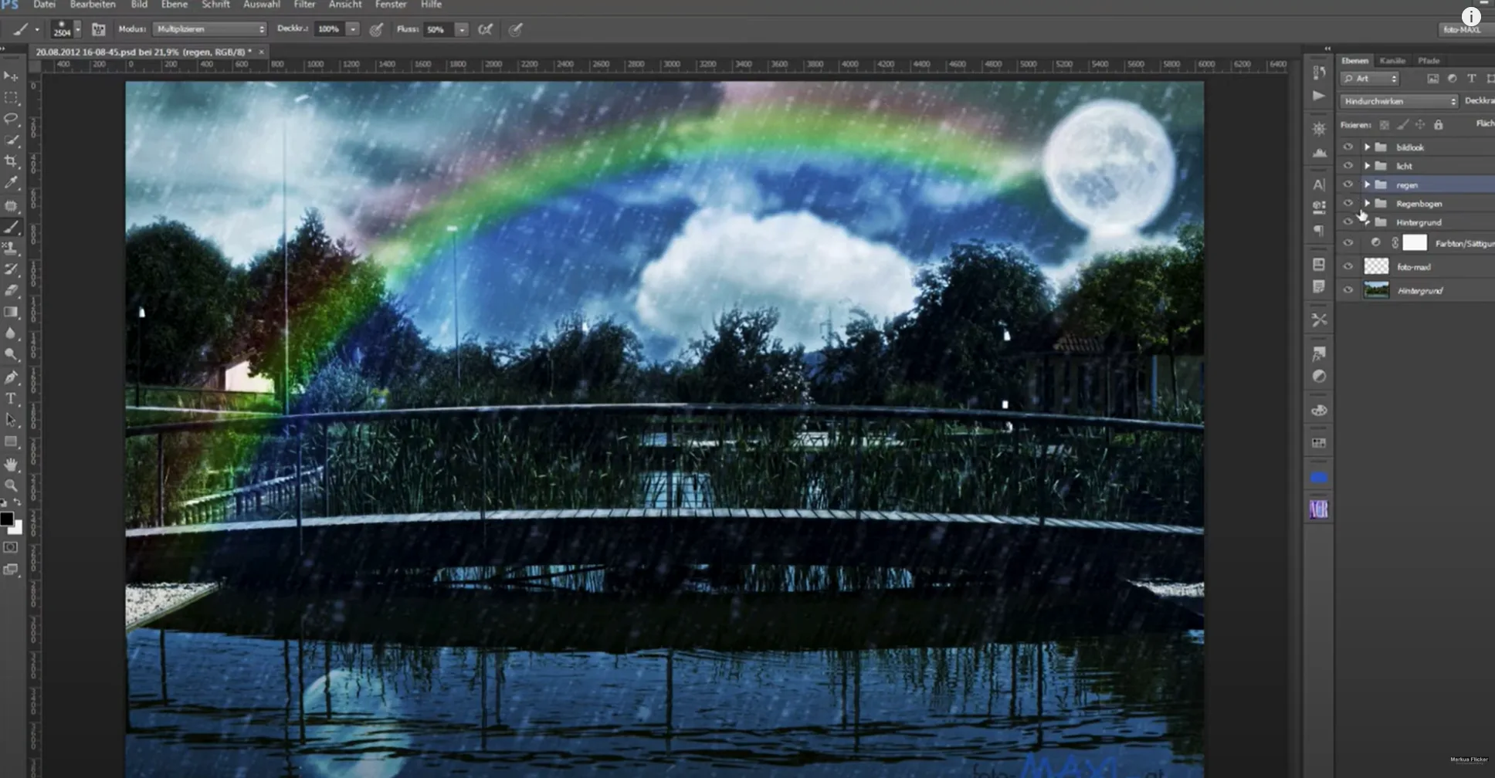The height and width of the screenshot is (778, 1495).
Task: Select the Clone Stamp tool
Action: coord(11,248)
